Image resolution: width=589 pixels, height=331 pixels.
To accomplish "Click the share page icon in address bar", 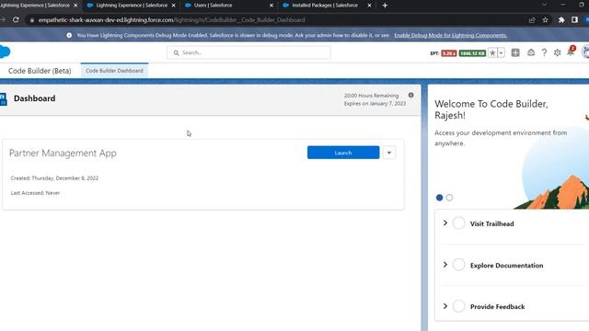I will point(532,20).
